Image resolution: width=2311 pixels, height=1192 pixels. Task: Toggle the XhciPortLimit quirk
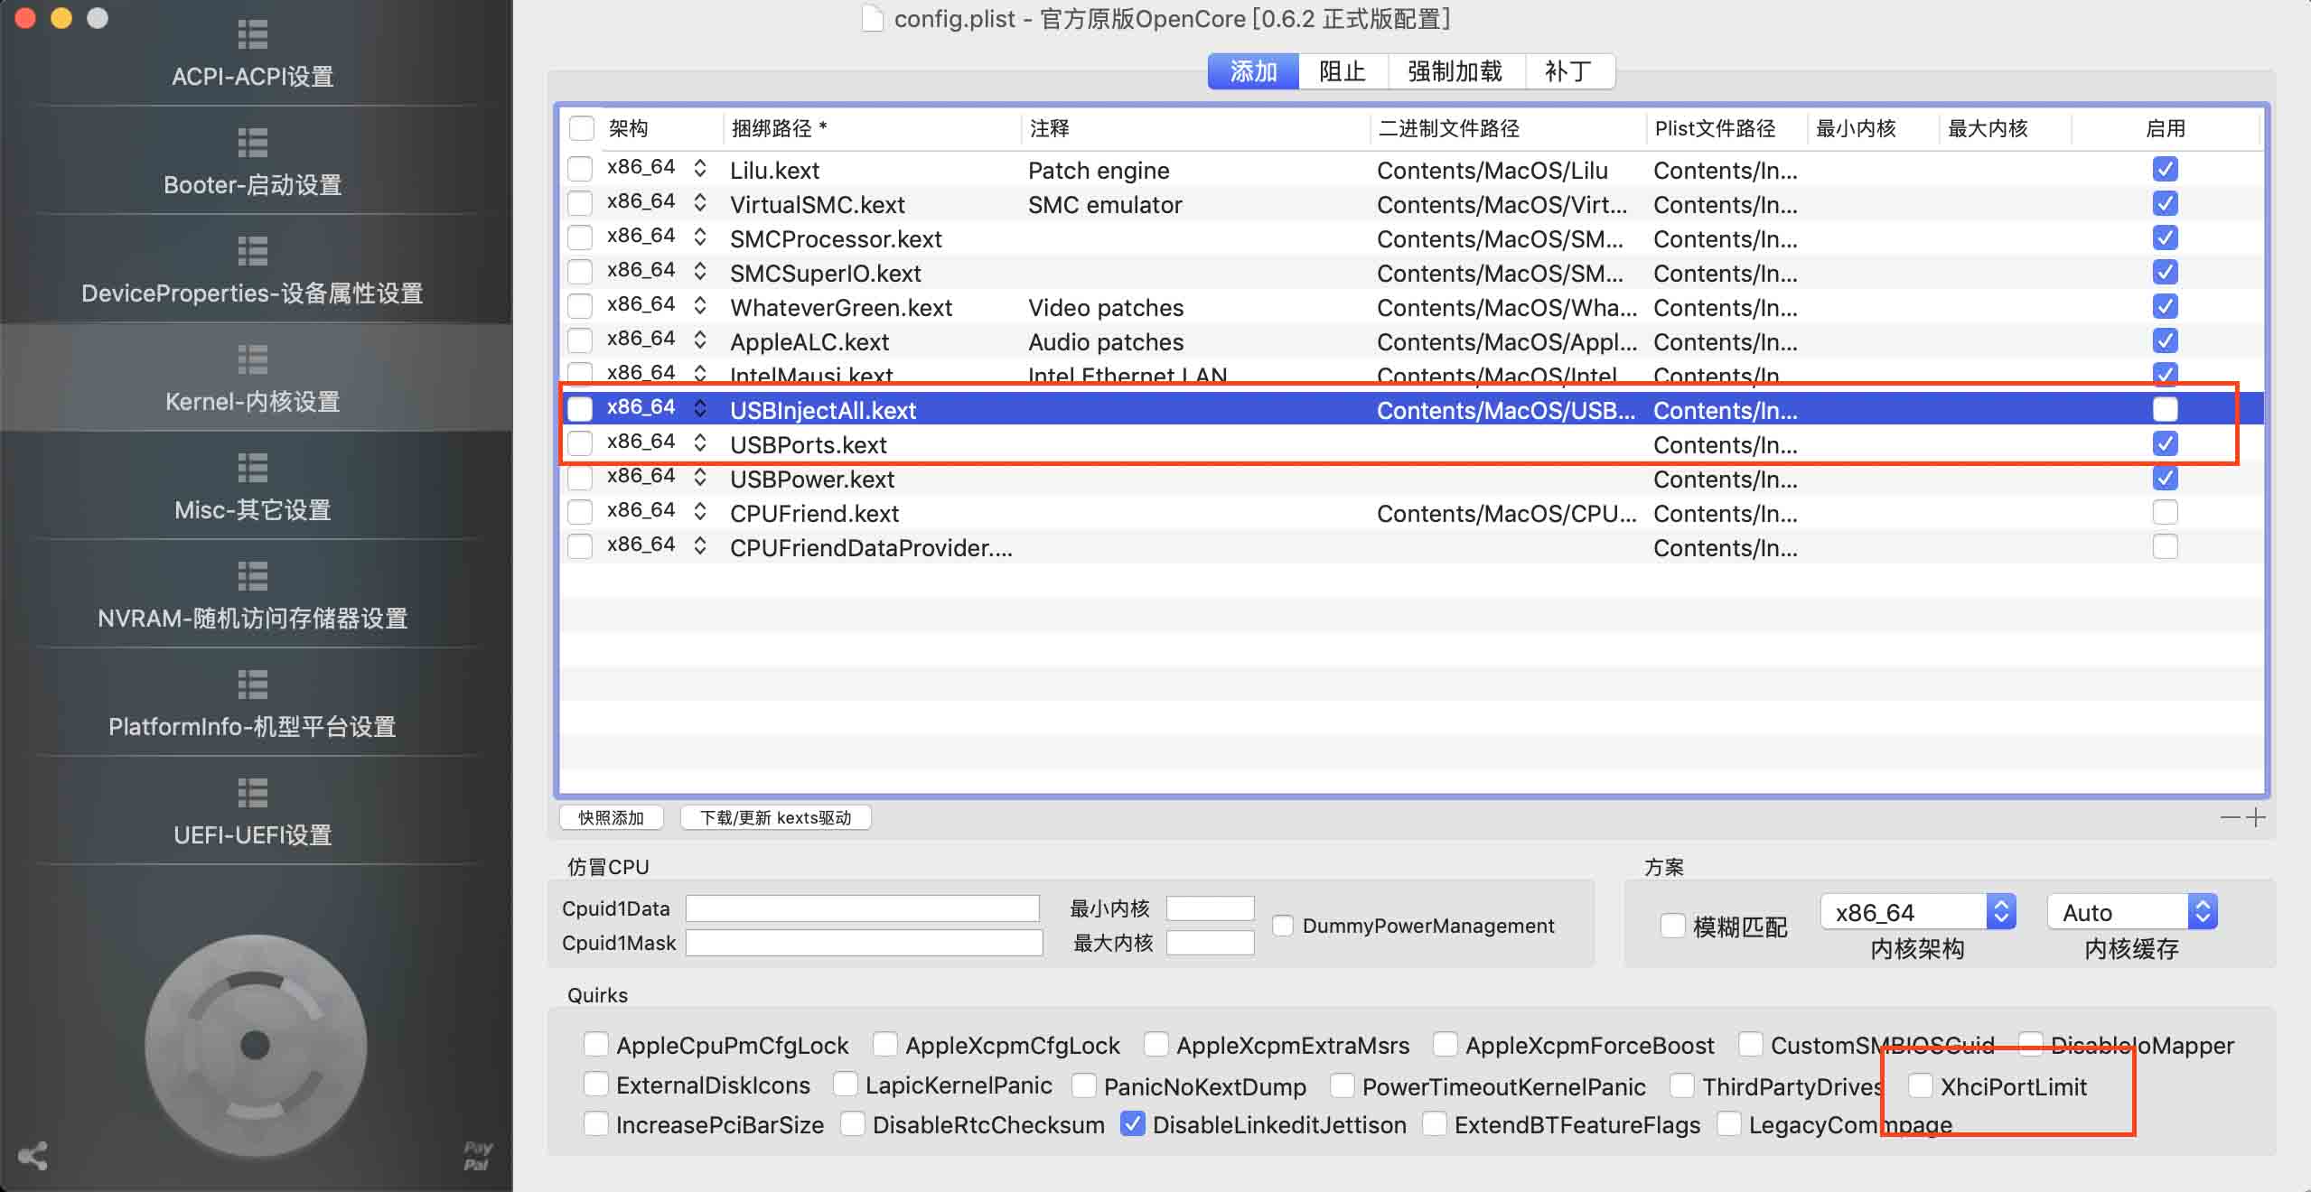[x=1921, y=1085]
